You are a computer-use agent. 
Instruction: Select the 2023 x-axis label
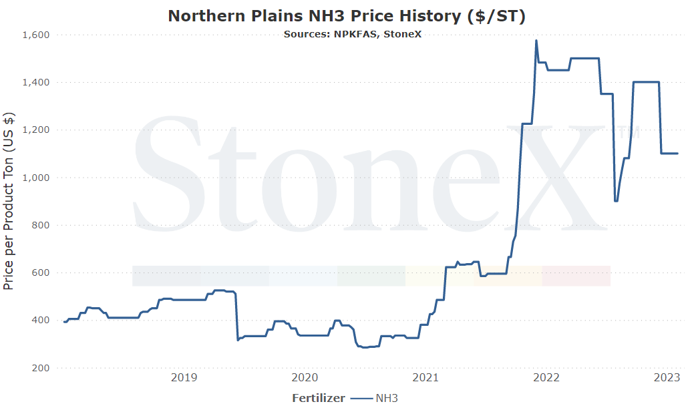[x=667, y=377]
